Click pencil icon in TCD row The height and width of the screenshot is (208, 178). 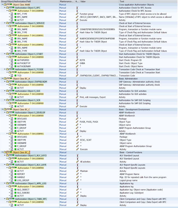click(77, 76)
